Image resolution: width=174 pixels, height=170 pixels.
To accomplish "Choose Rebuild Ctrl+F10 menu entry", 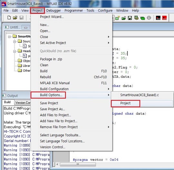I will 72,77.
